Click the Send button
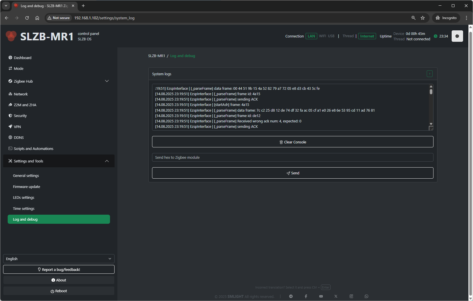The height and width of the screenshot is (301, 473). click(x=292, y=173)
